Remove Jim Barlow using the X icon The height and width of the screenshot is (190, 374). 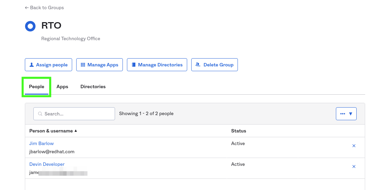pyautogui.click(x=354, y=146)
